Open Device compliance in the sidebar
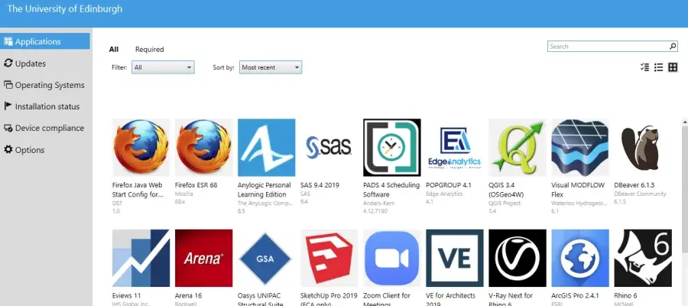 point(45,128)
